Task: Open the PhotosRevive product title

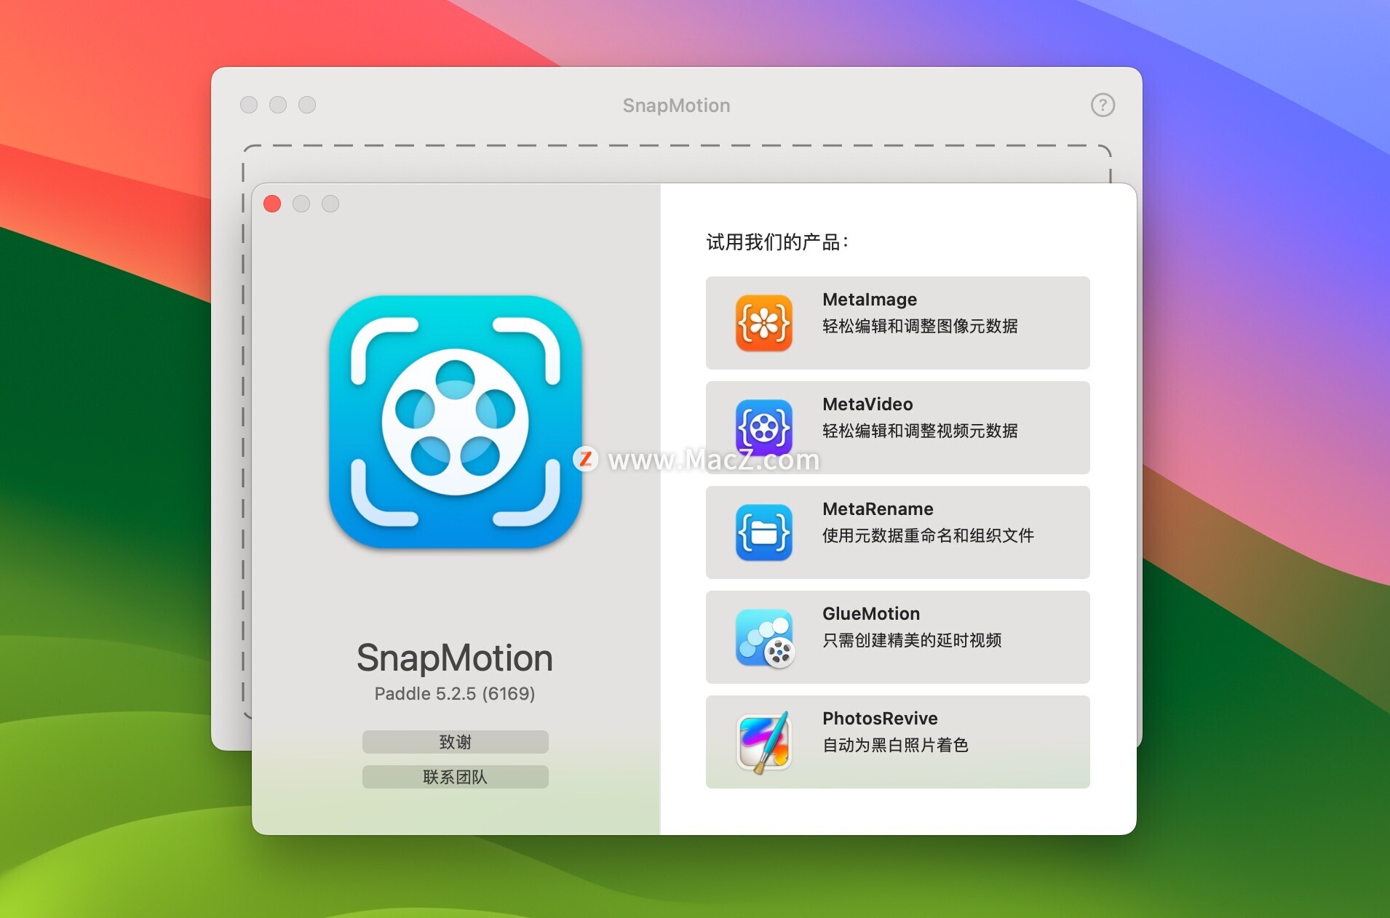Action: [x=880, y=719]
